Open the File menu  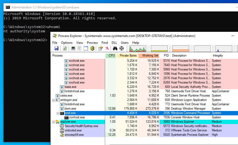coord(55,43)
